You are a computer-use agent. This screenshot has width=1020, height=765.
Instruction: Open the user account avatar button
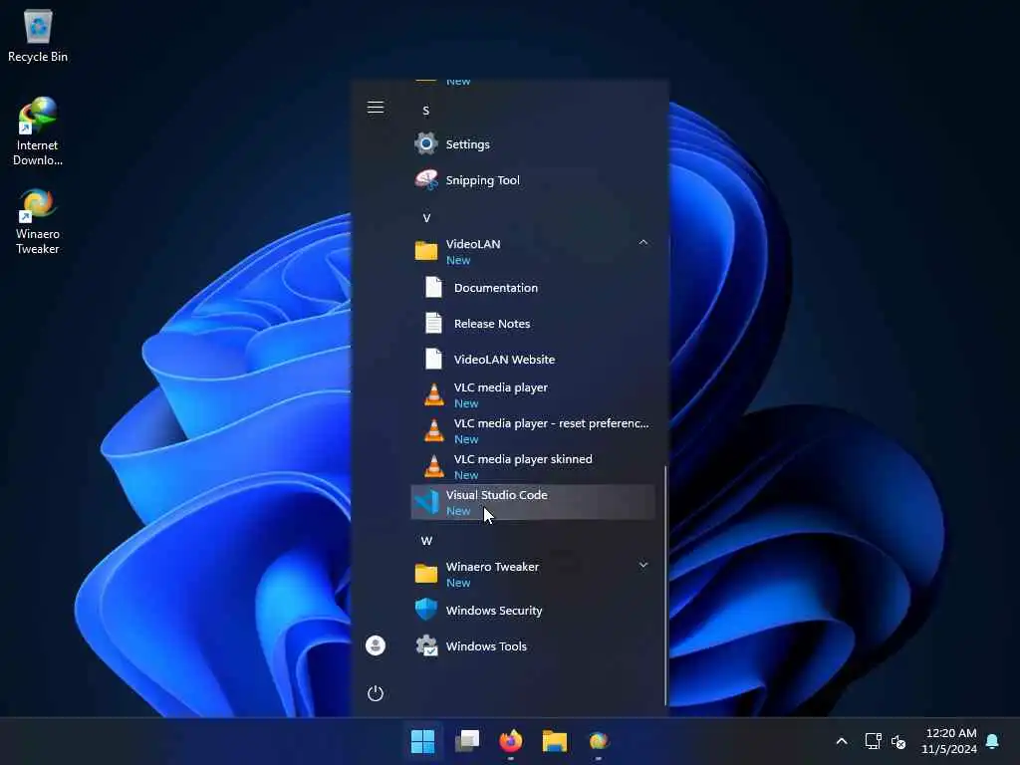[376, 645]
